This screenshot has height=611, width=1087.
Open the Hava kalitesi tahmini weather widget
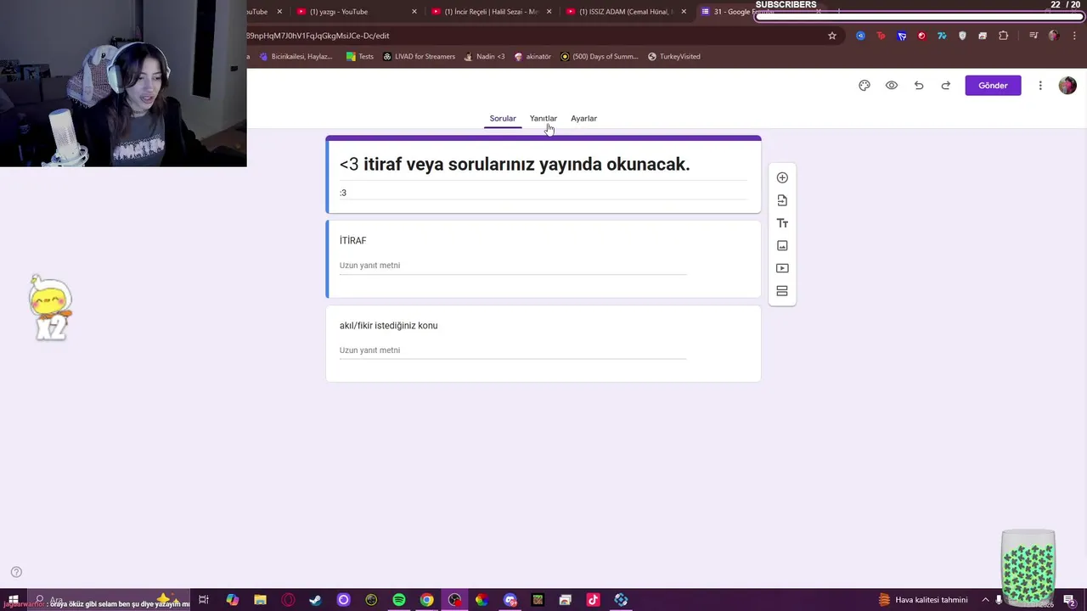click(x=922, y=600)
